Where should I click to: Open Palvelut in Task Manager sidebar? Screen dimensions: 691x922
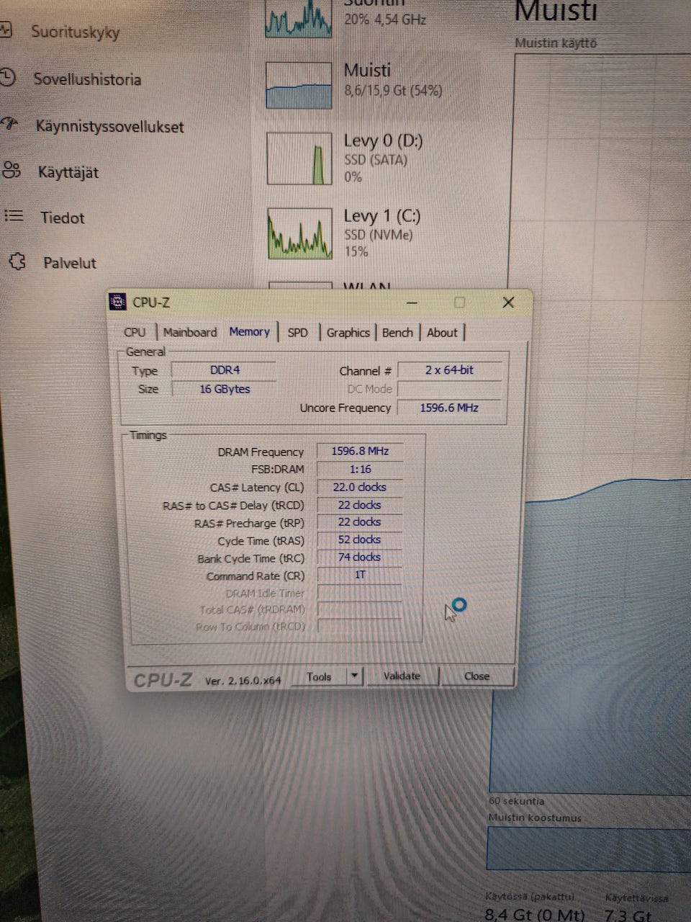69,263
